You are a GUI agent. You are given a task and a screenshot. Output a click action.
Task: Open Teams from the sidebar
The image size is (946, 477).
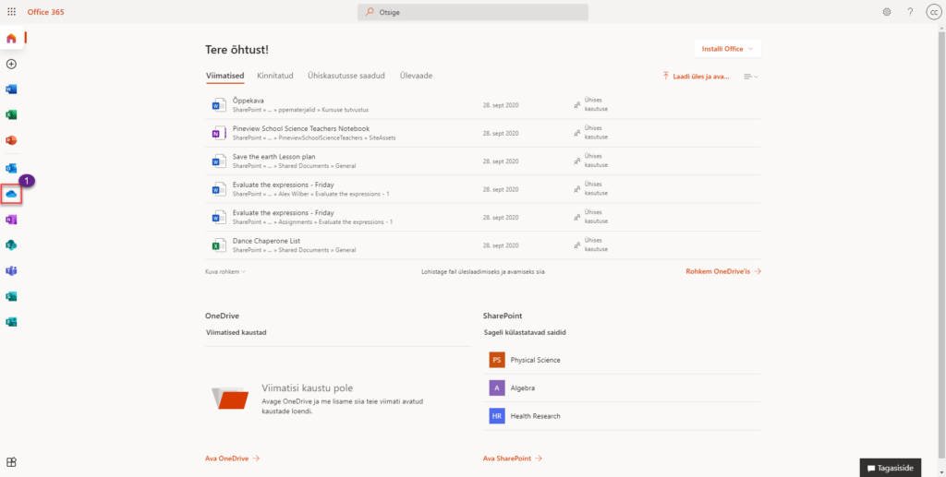point(12,271)
